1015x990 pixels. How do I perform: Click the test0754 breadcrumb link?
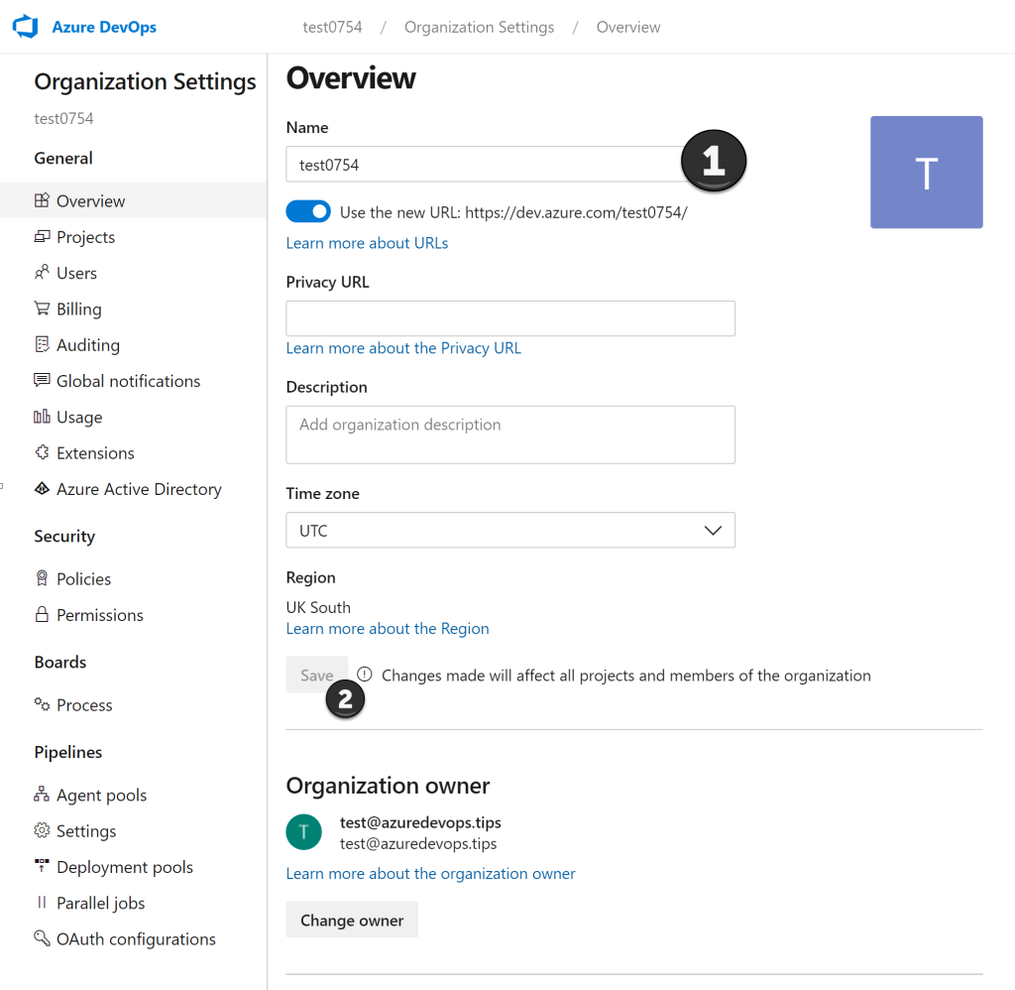coord(332,27)
